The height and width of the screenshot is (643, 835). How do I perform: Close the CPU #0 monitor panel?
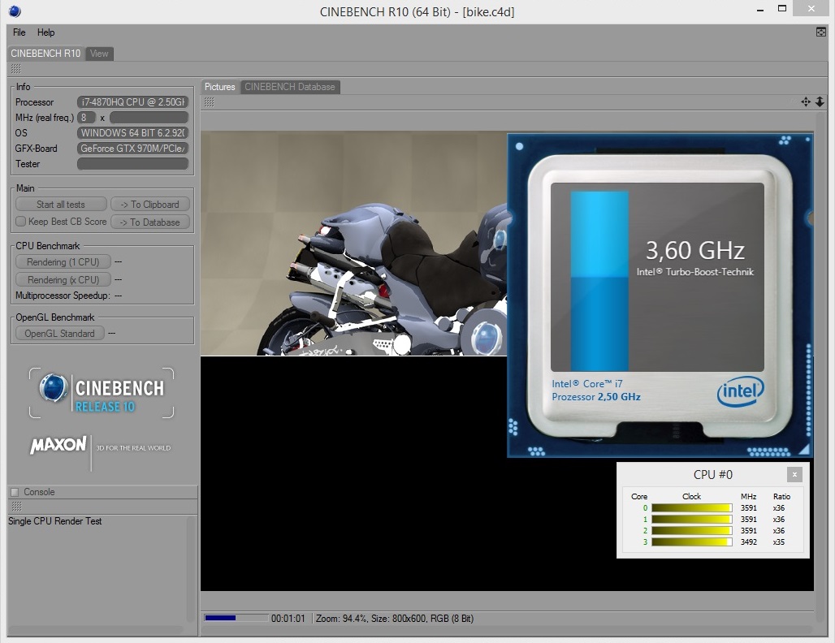coord(794,474)
